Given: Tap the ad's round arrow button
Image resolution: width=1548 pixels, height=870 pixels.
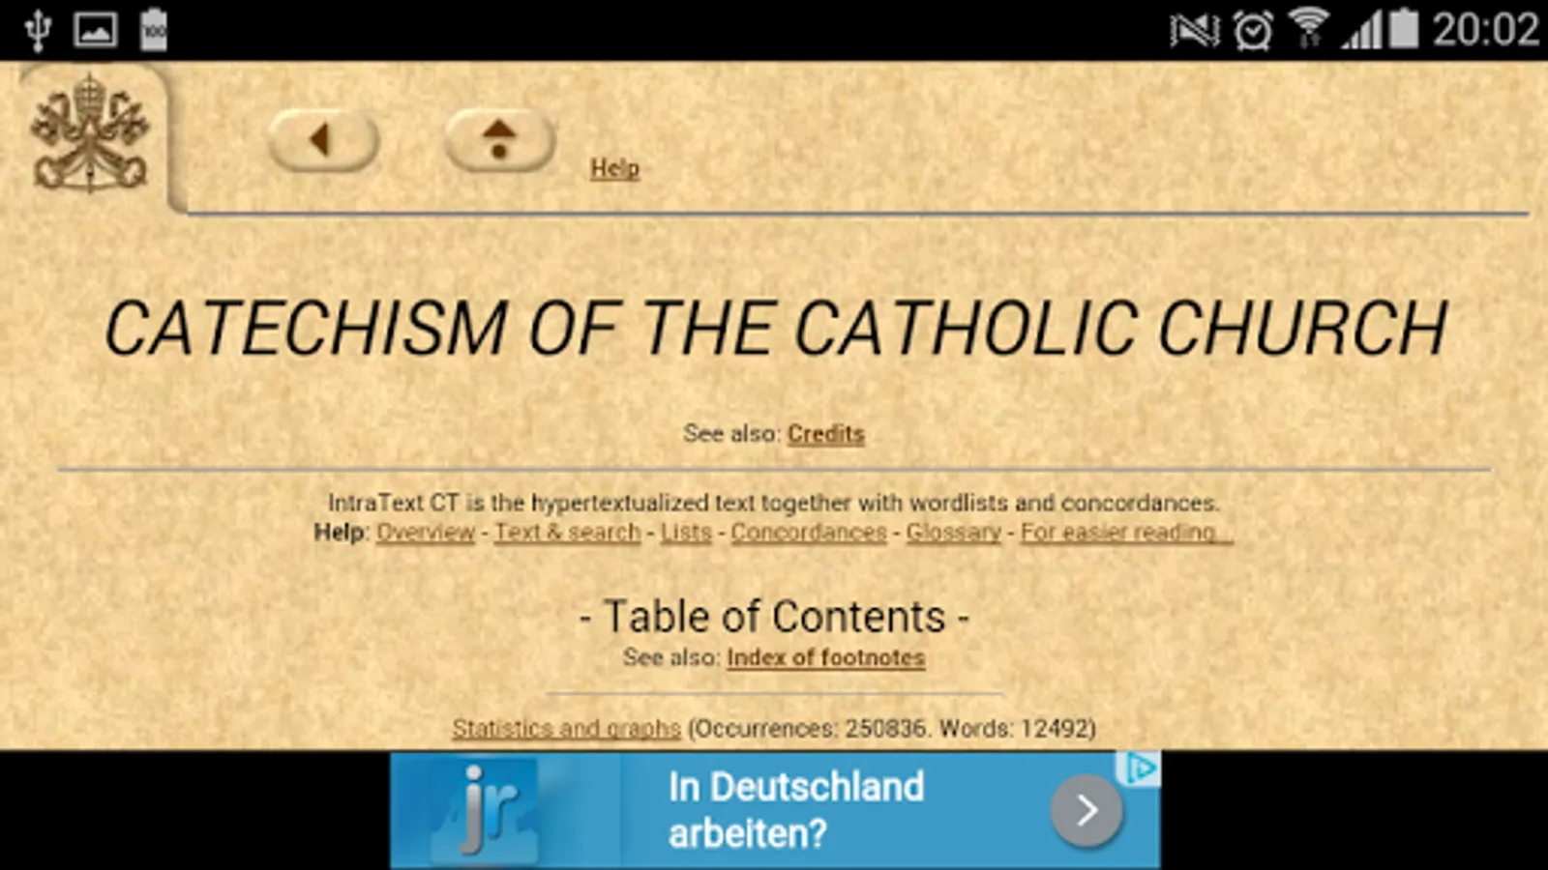Looking at the screenshot, I should pyautogui.click(x=1087, y=810).
